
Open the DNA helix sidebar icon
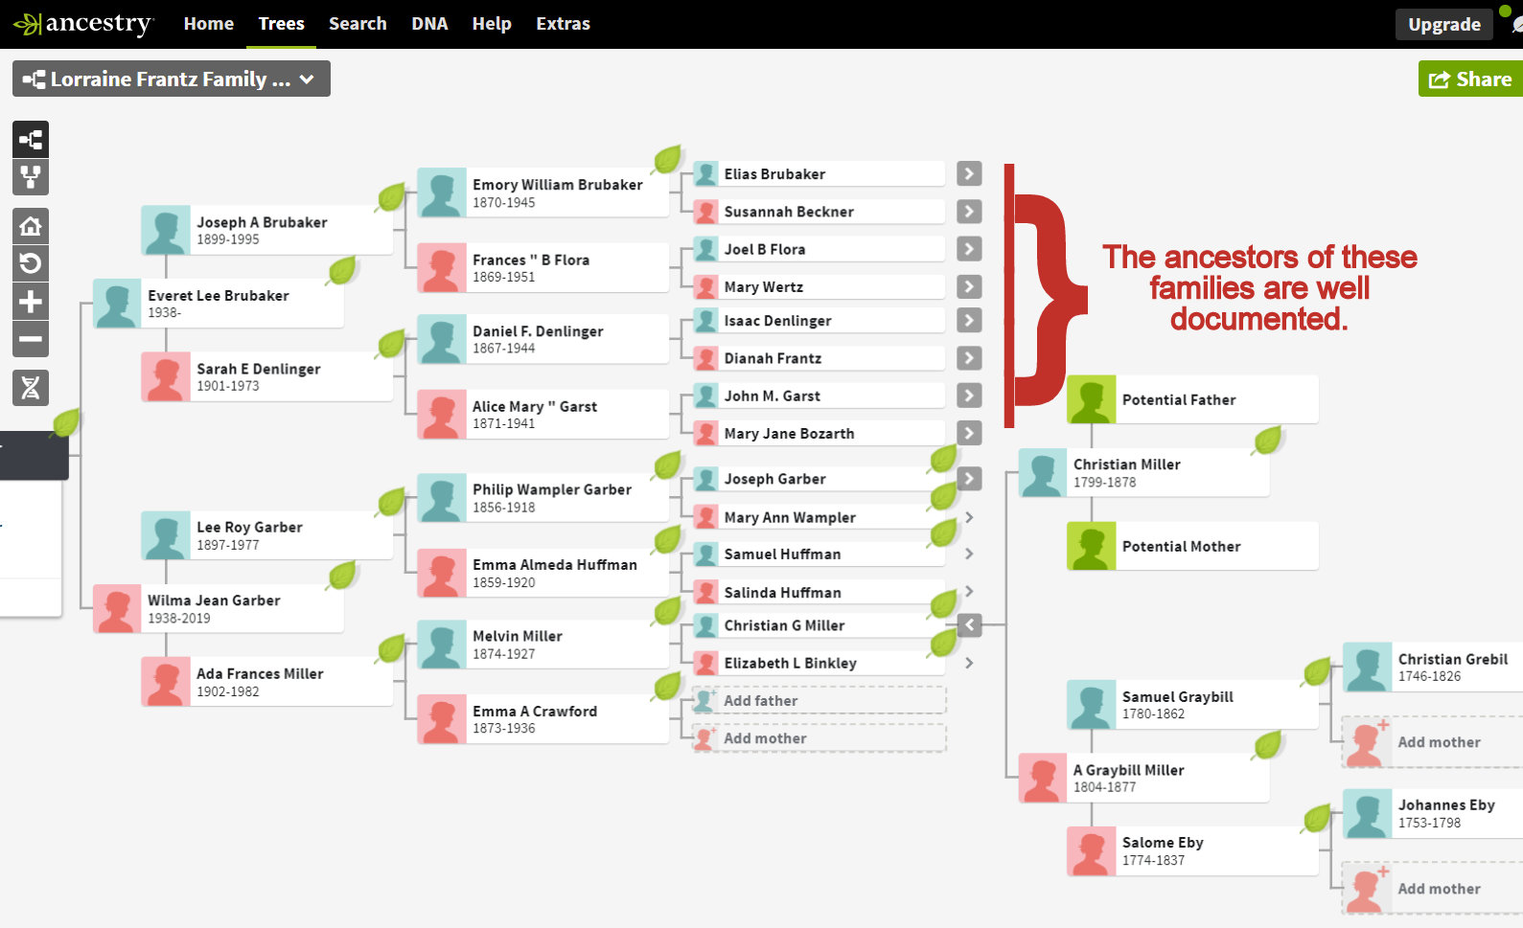click(31, 388)
